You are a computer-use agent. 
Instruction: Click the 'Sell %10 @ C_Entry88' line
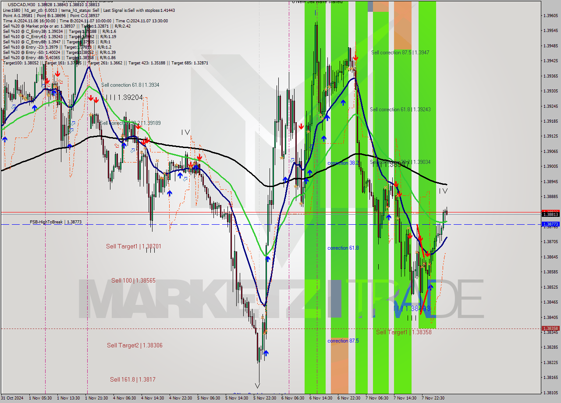[57, 42]
